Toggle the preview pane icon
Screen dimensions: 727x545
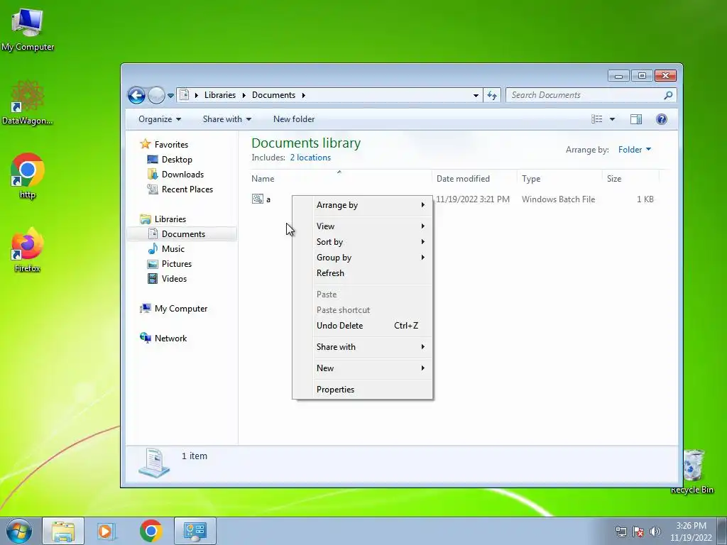[x=636, y=119]
